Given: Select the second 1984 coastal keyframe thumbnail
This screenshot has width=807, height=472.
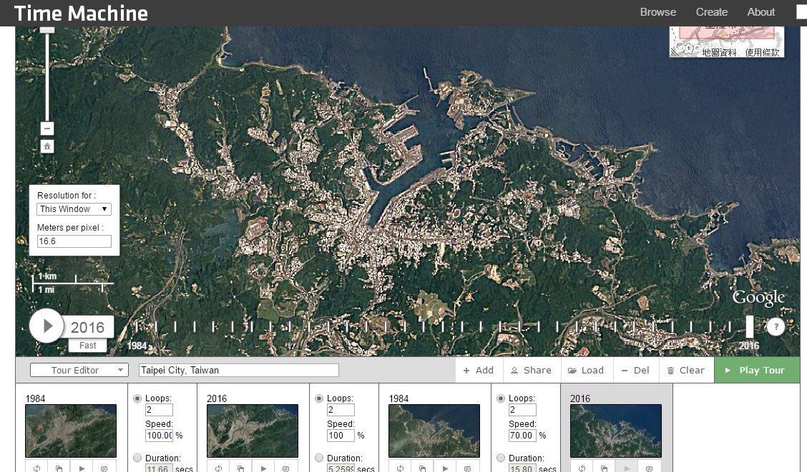Looking at the screenshot, I should pyautogui.click(x=434, y=431).
